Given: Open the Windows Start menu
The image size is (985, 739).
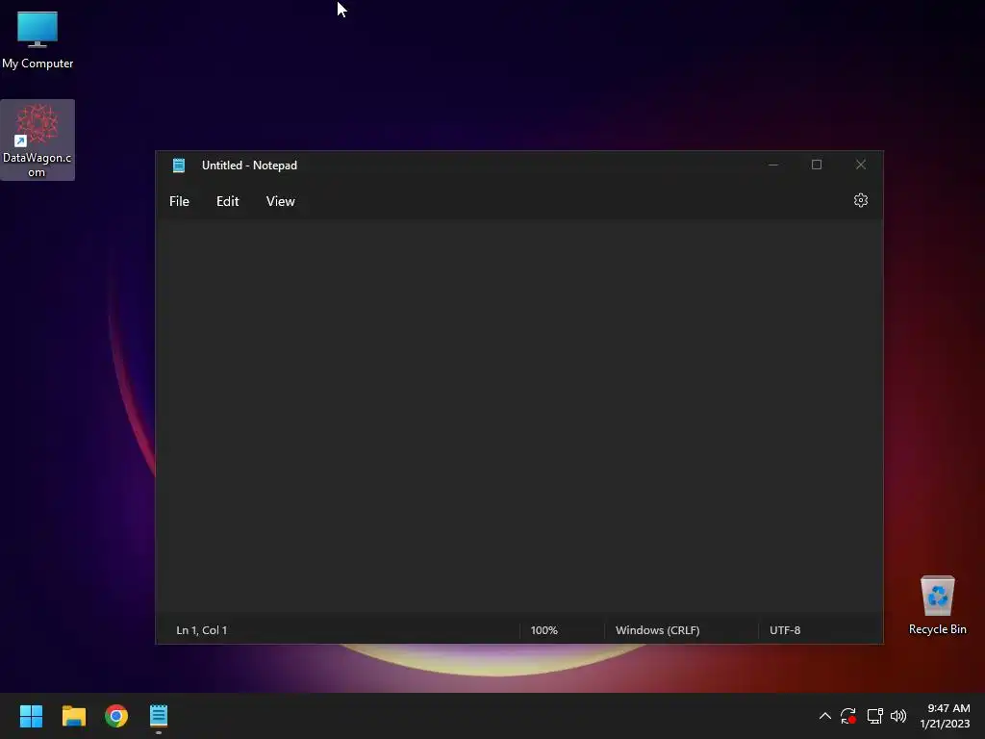Looking at the screenshot, I should click(x=31, y=716).
